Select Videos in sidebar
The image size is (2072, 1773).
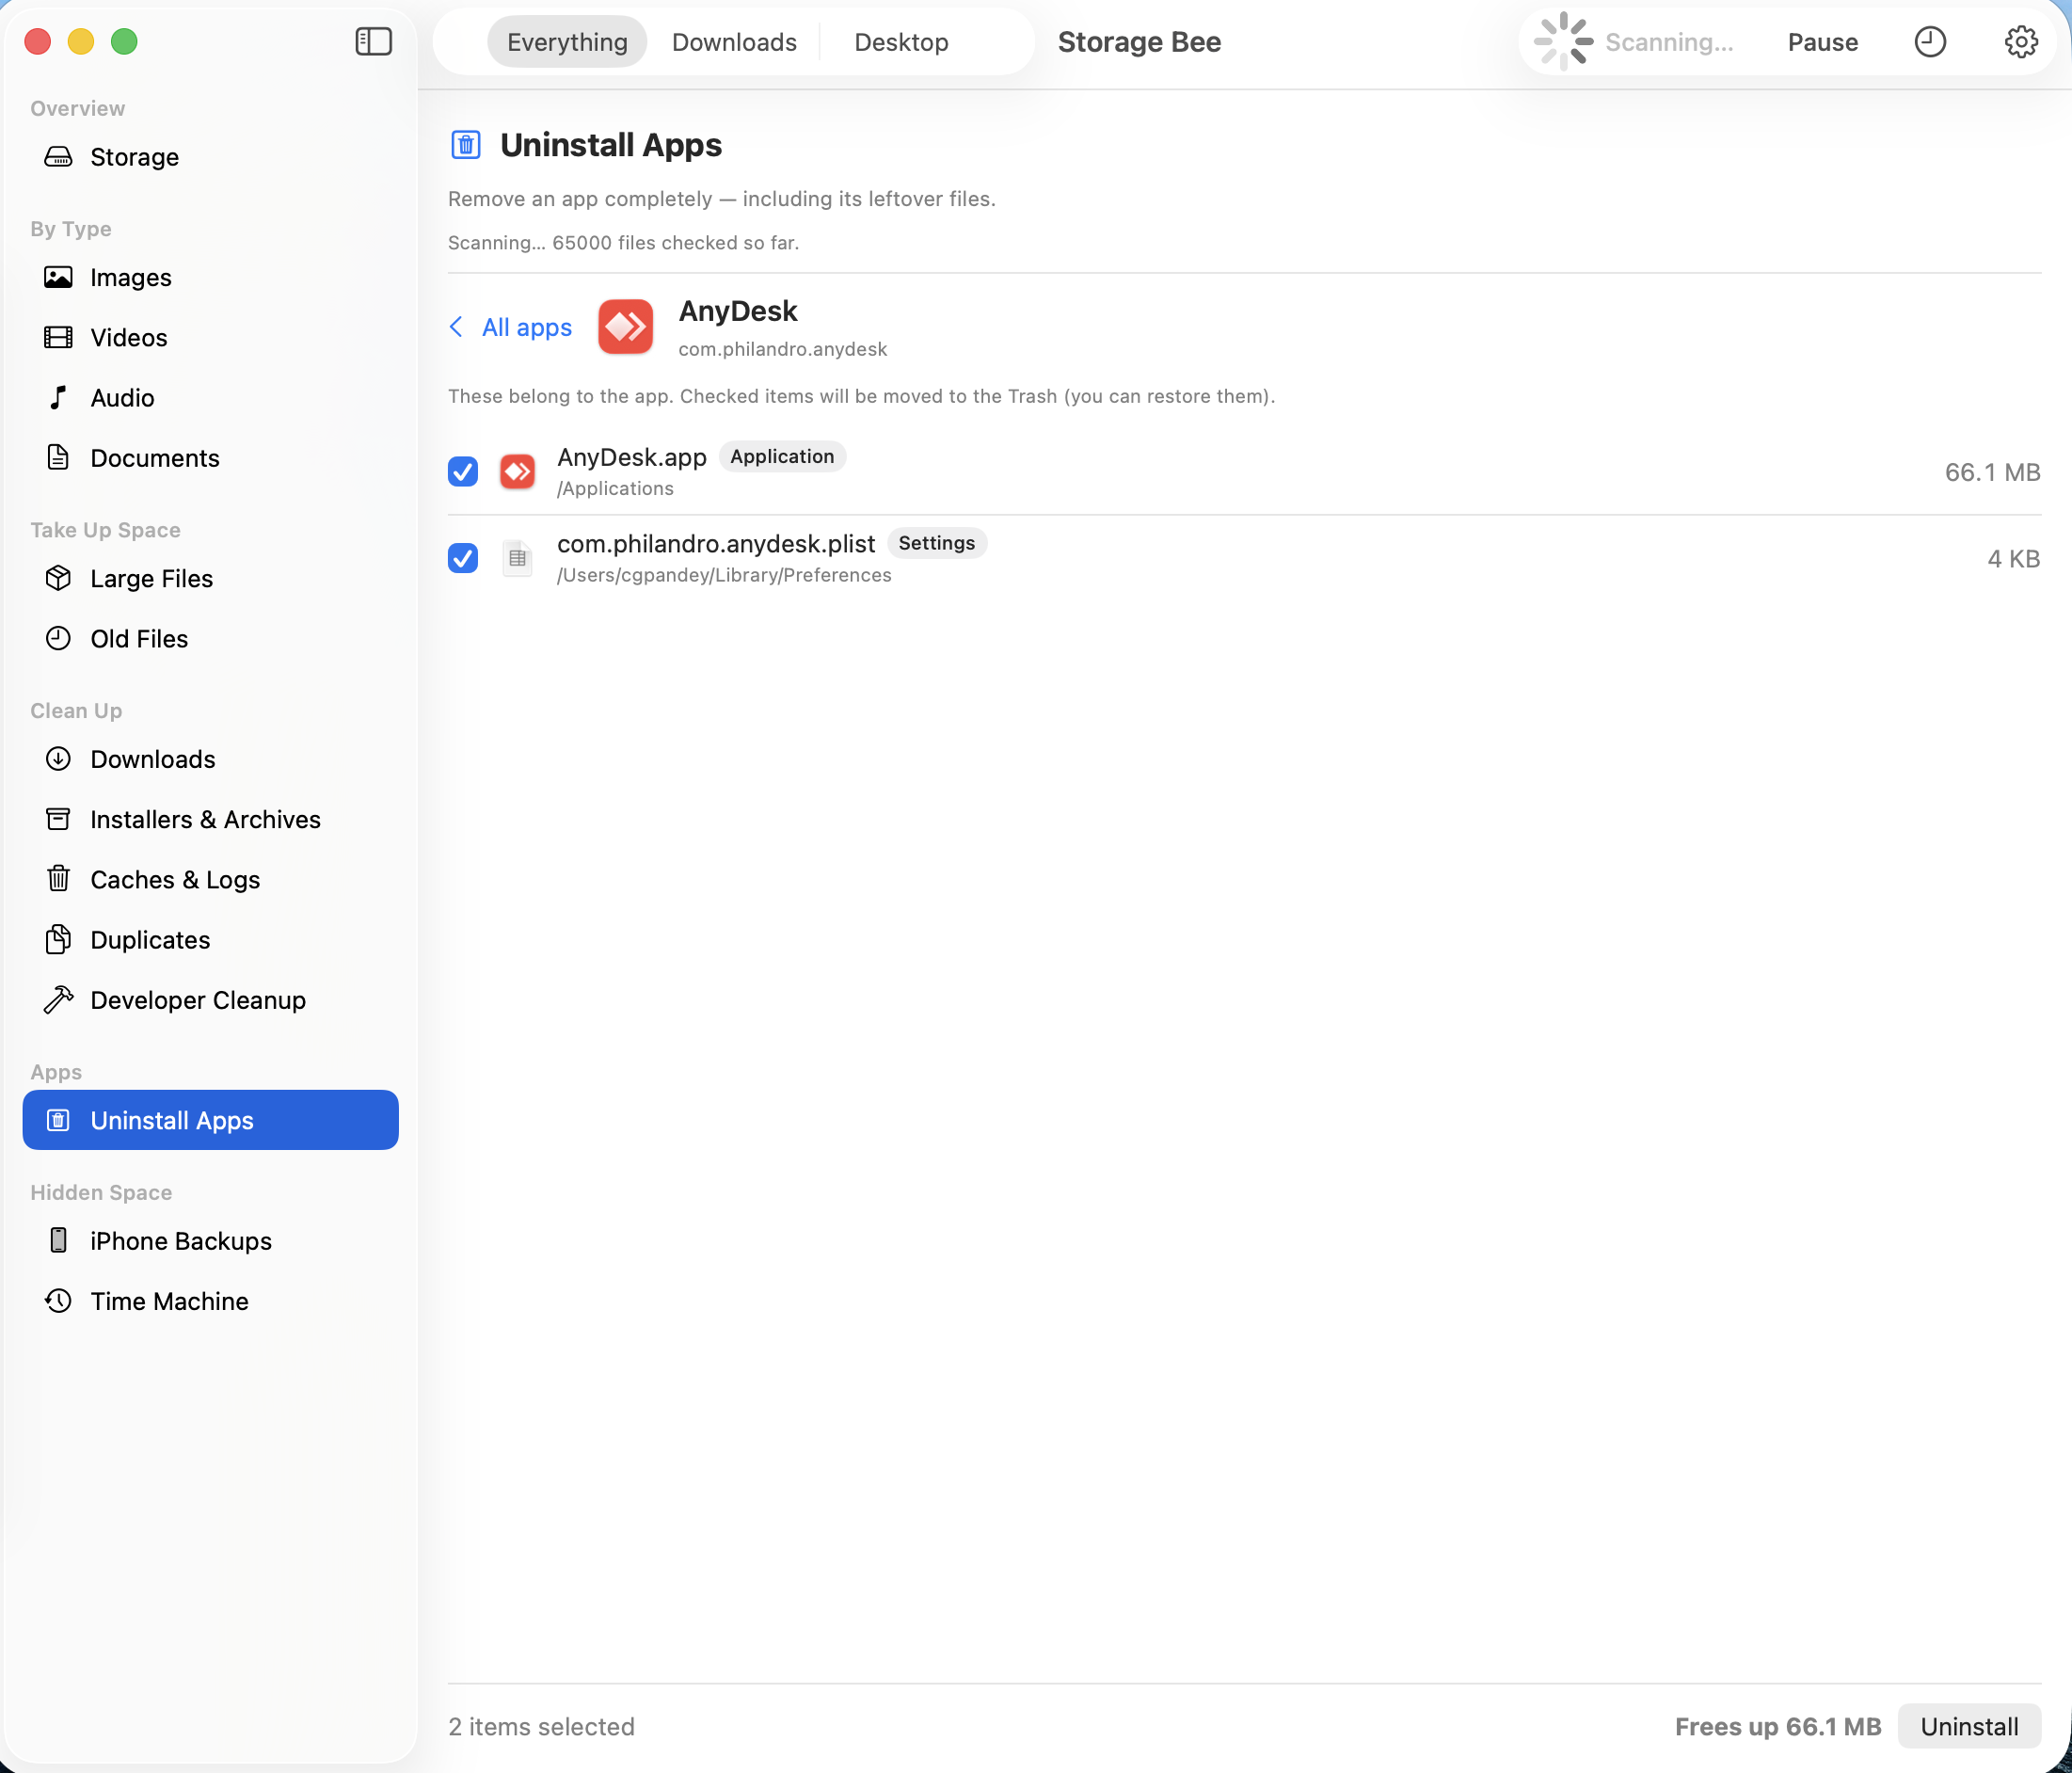coord(210,337)
